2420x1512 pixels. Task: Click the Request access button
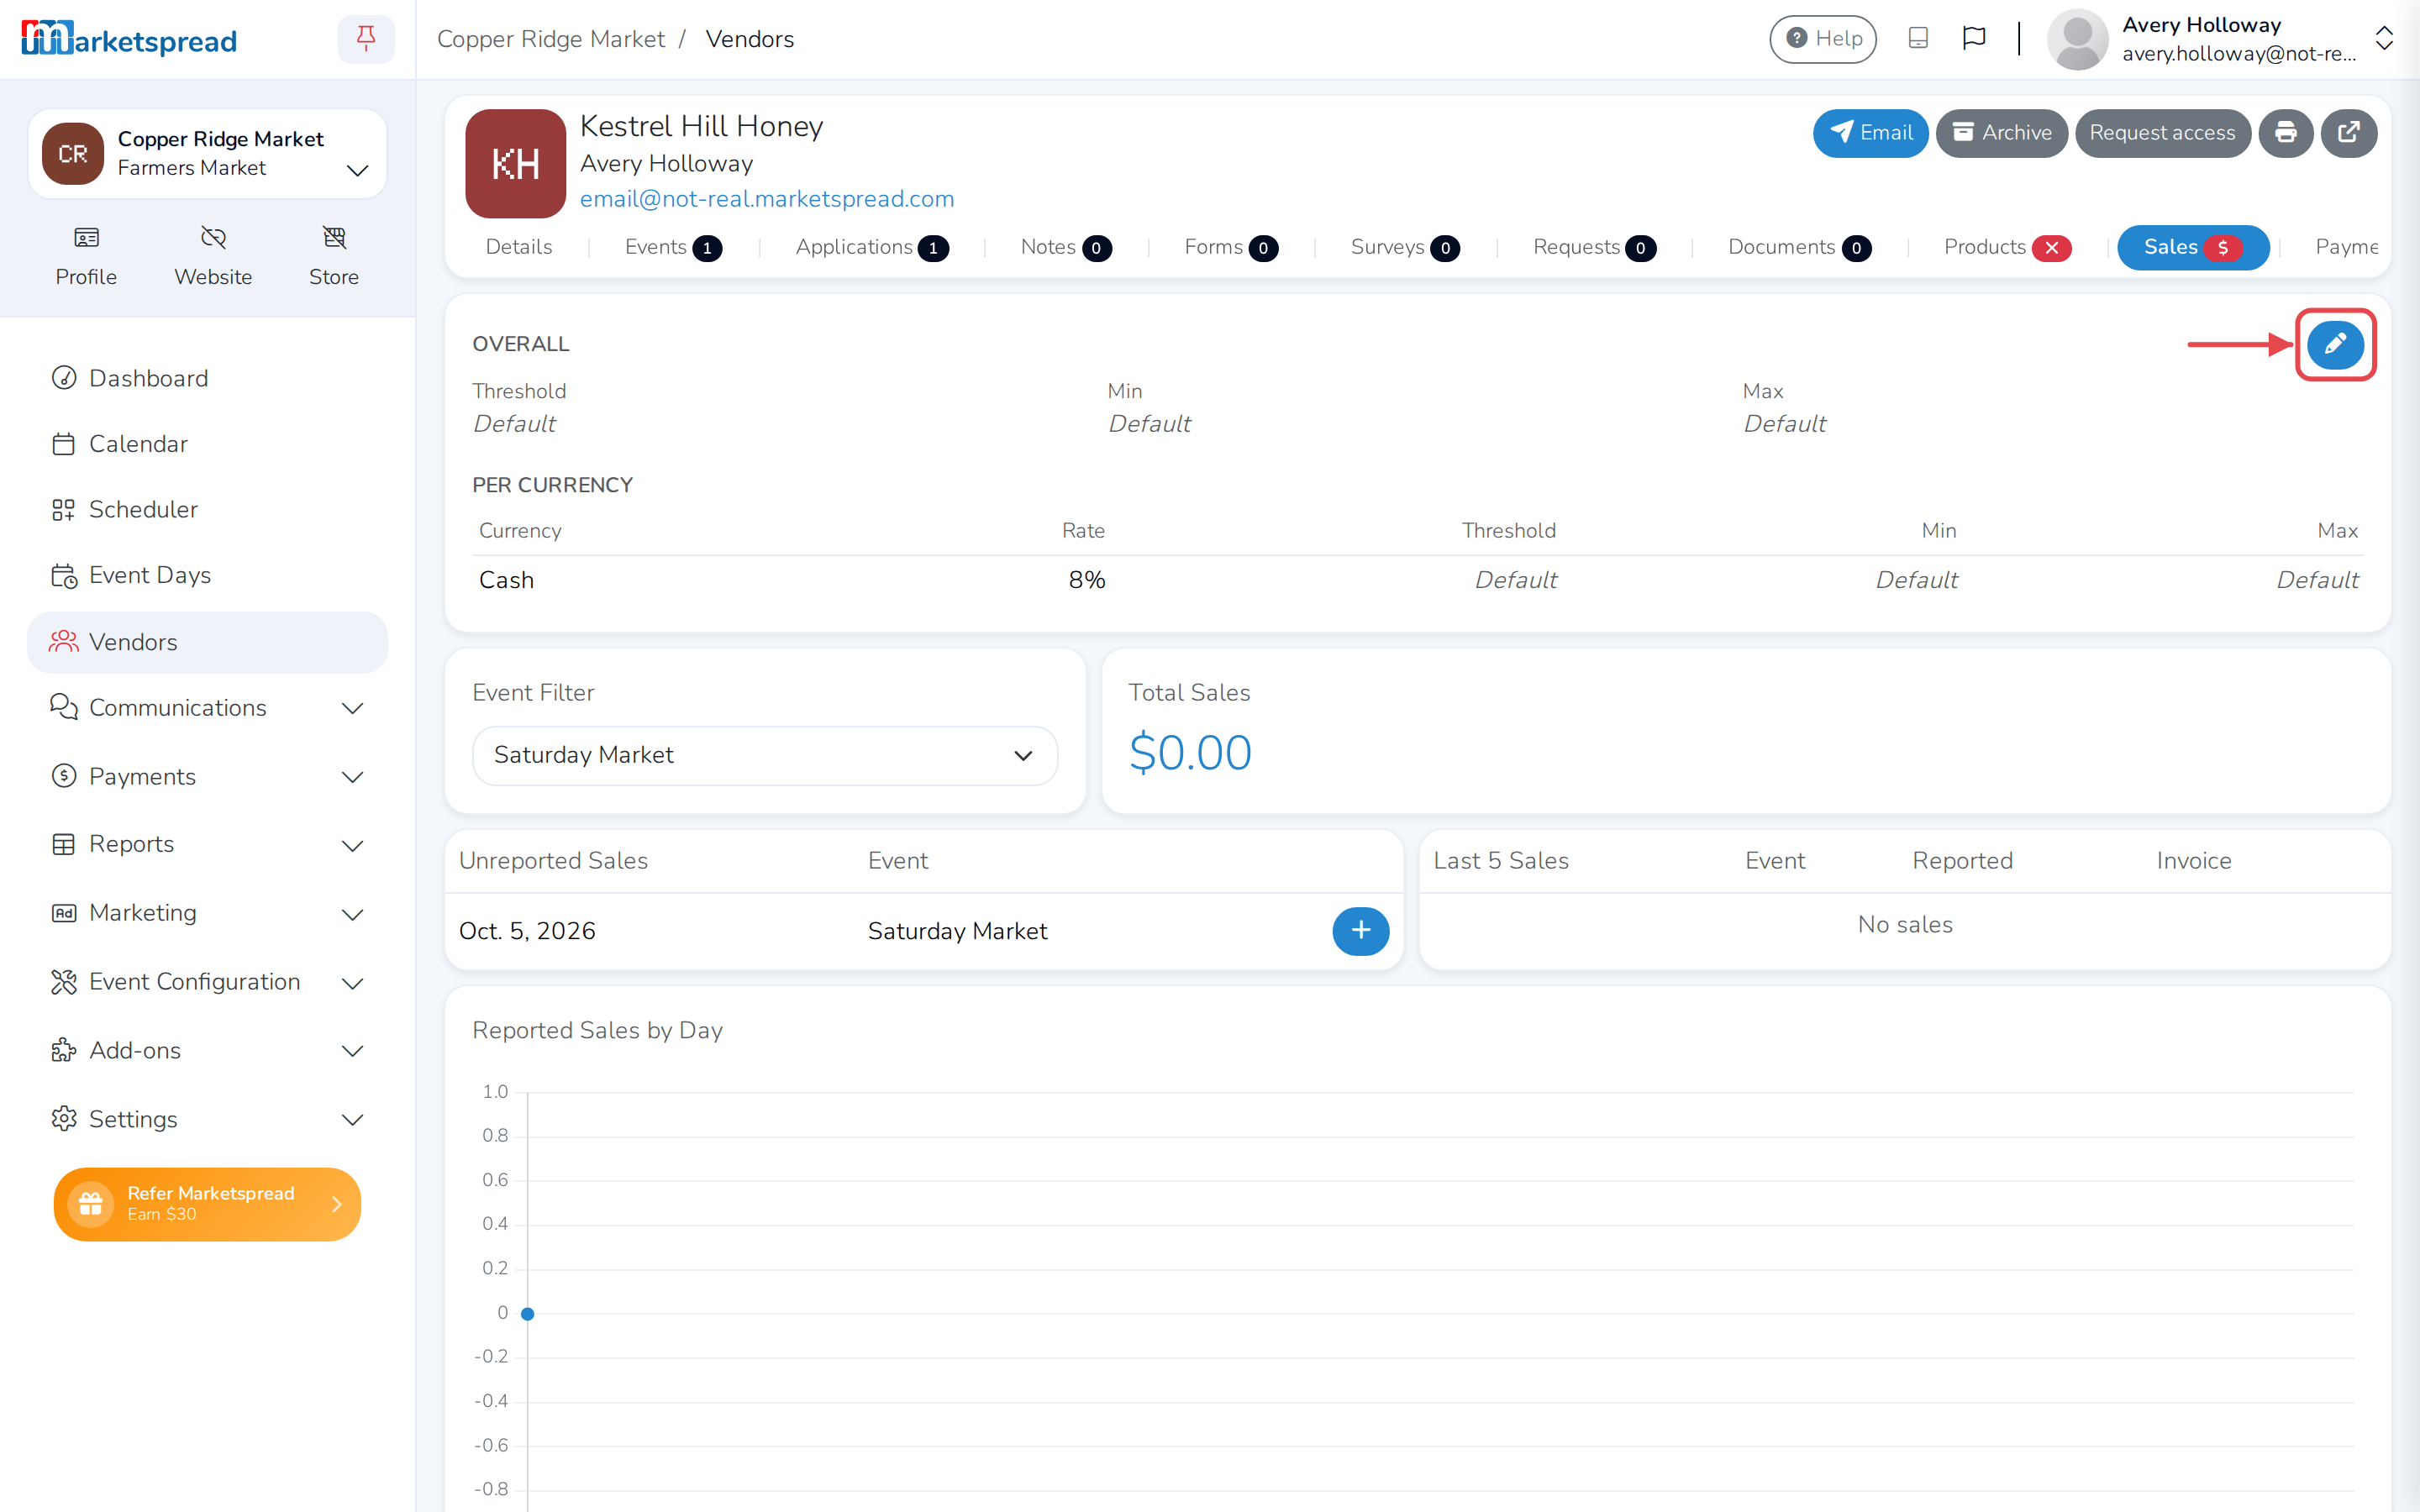click(2162, 133)
